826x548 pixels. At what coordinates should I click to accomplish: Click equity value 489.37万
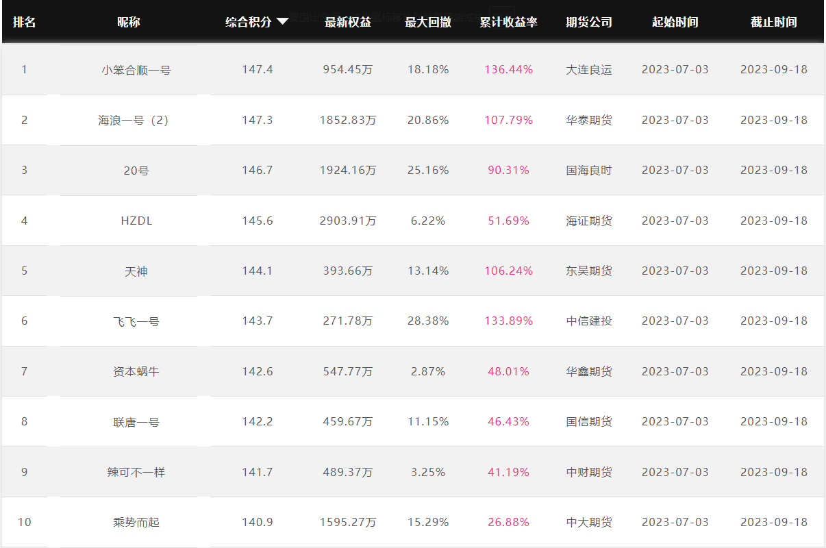point(348,472)
